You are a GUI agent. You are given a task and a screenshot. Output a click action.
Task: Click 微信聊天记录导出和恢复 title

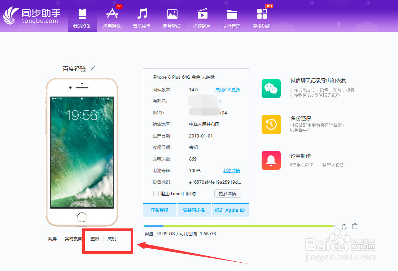[318, 81]
